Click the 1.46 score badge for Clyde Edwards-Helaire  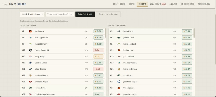[x=98, y=94]
